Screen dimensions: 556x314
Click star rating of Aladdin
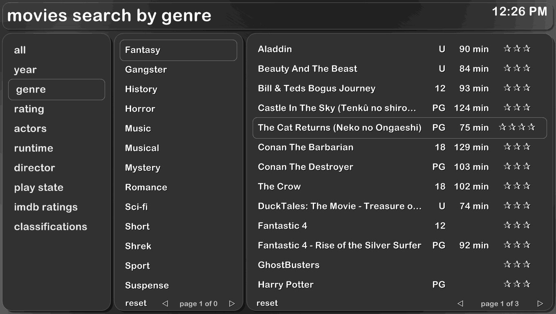[x=517, y=49]
